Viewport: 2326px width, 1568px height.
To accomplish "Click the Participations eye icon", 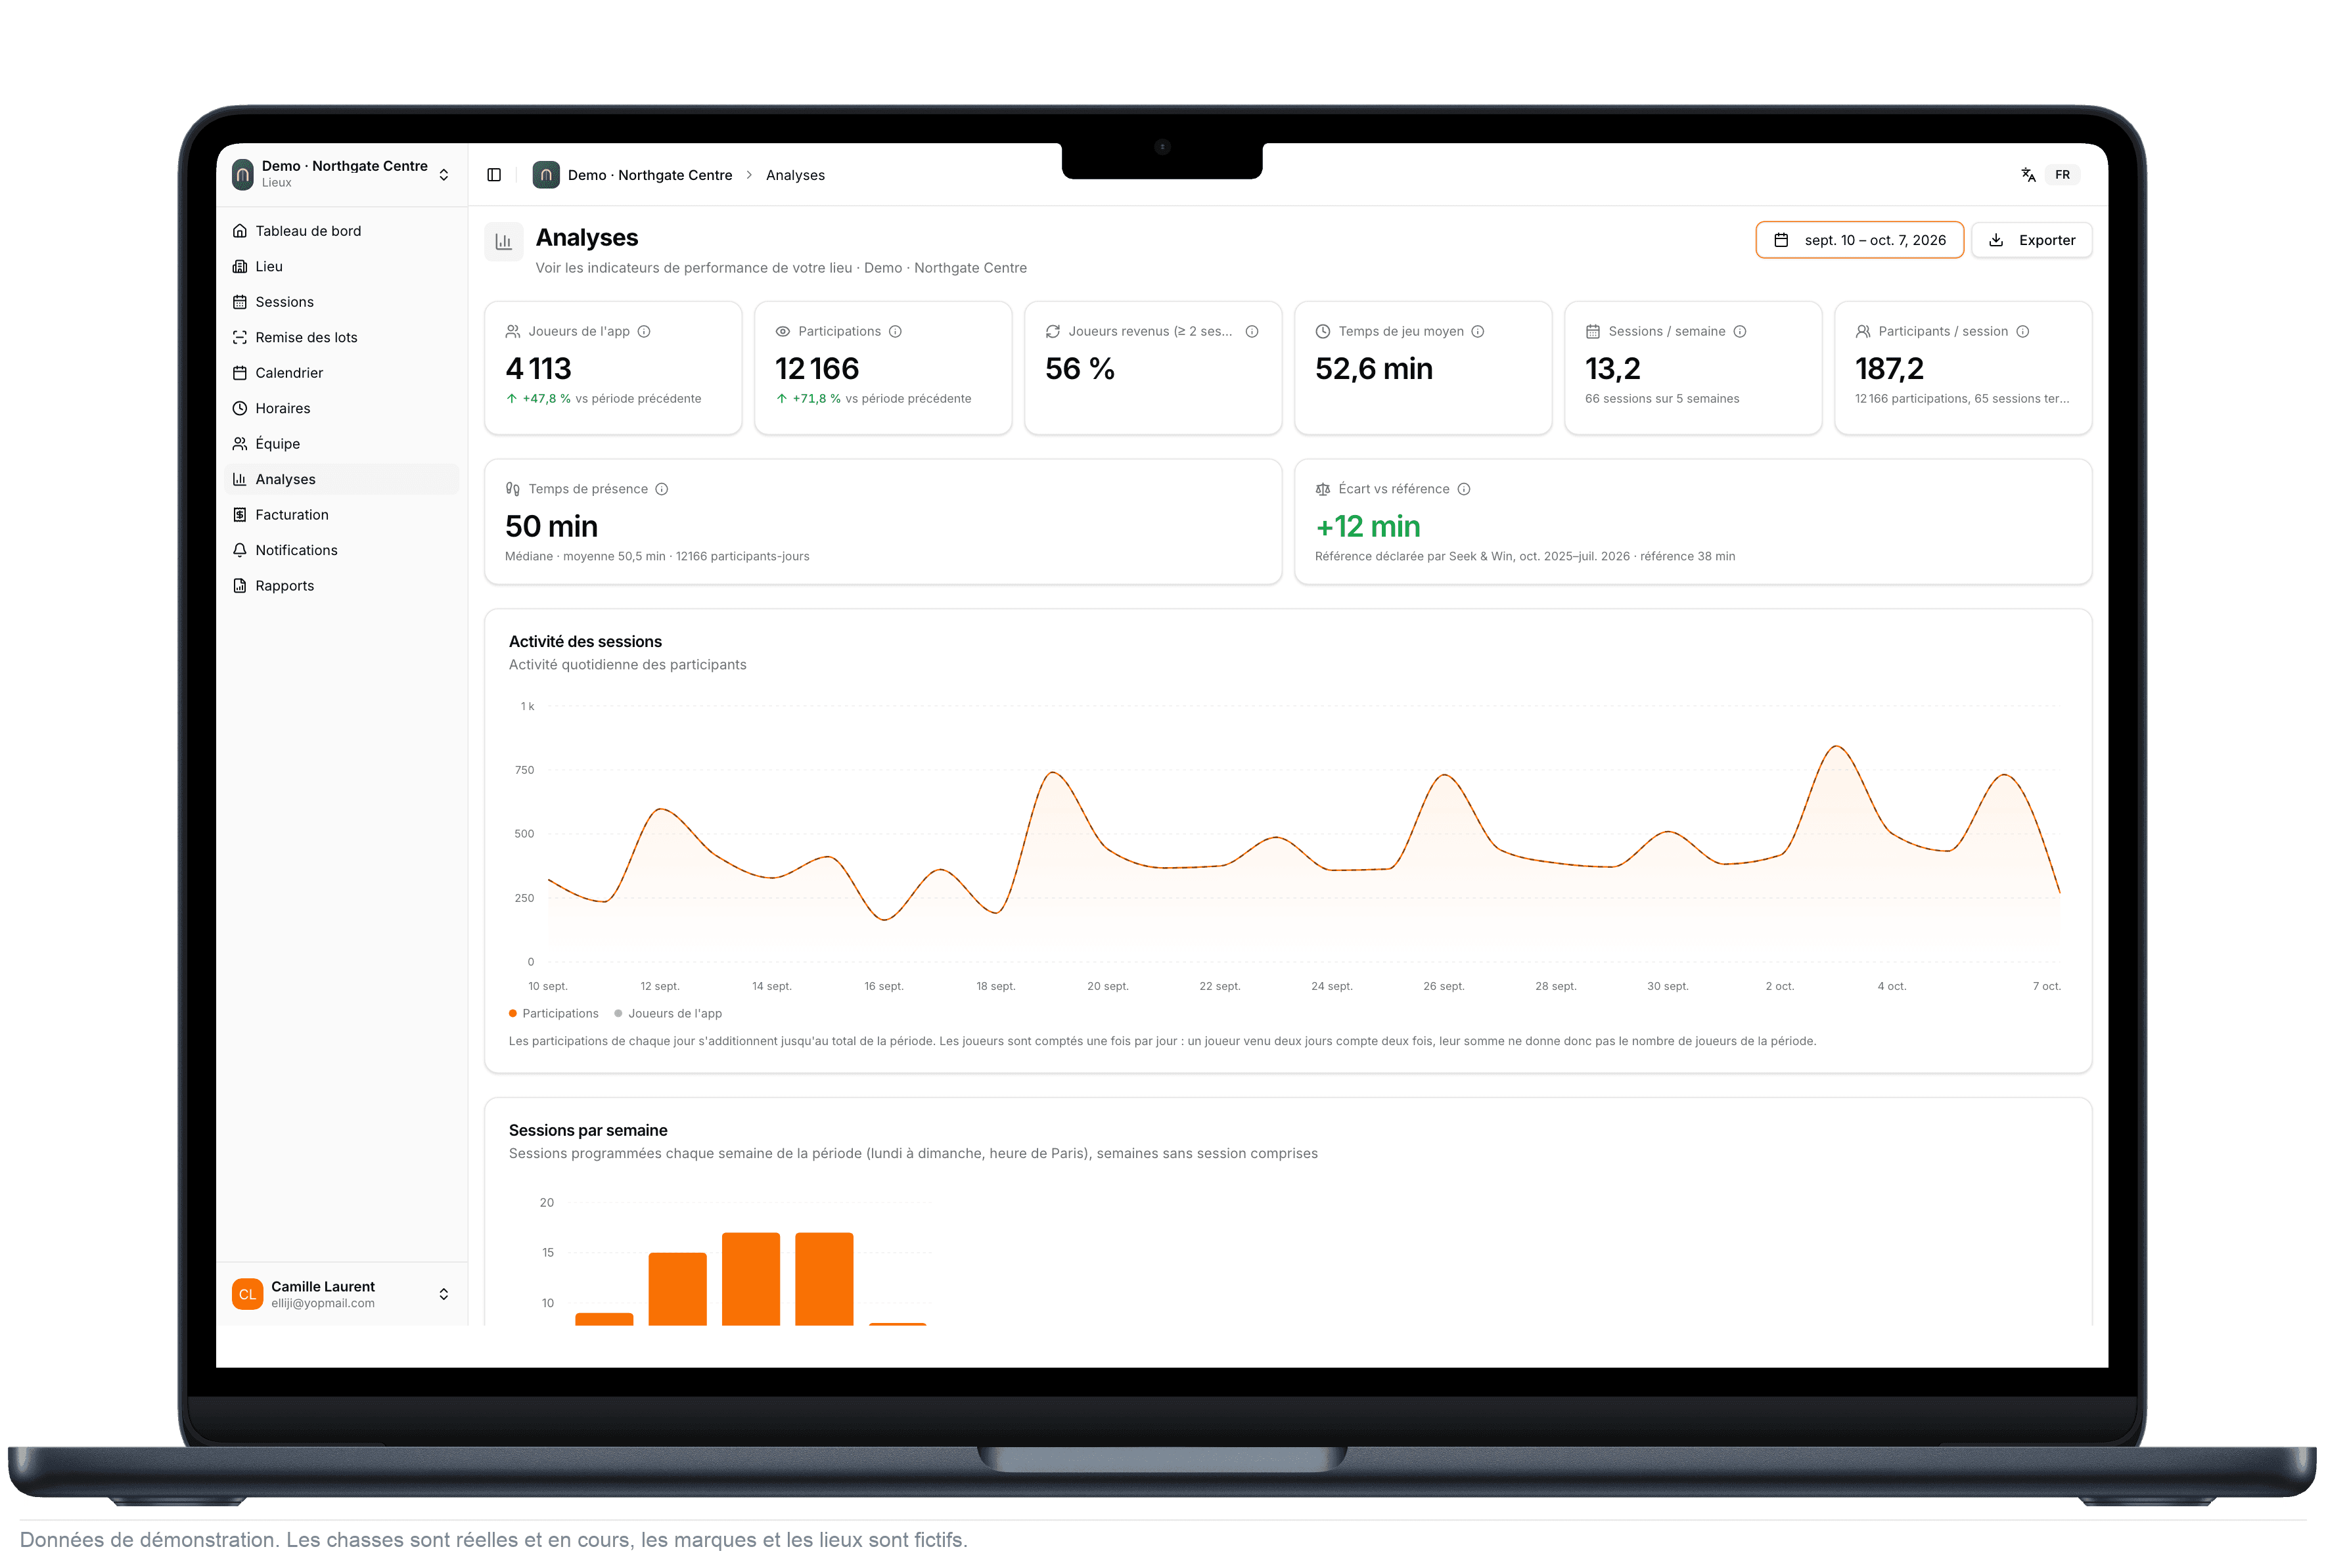I will click(783, 332).
